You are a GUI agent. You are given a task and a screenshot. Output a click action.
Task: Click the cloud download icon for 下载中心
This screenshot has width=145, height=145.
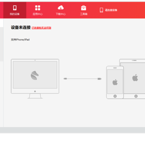61,8
